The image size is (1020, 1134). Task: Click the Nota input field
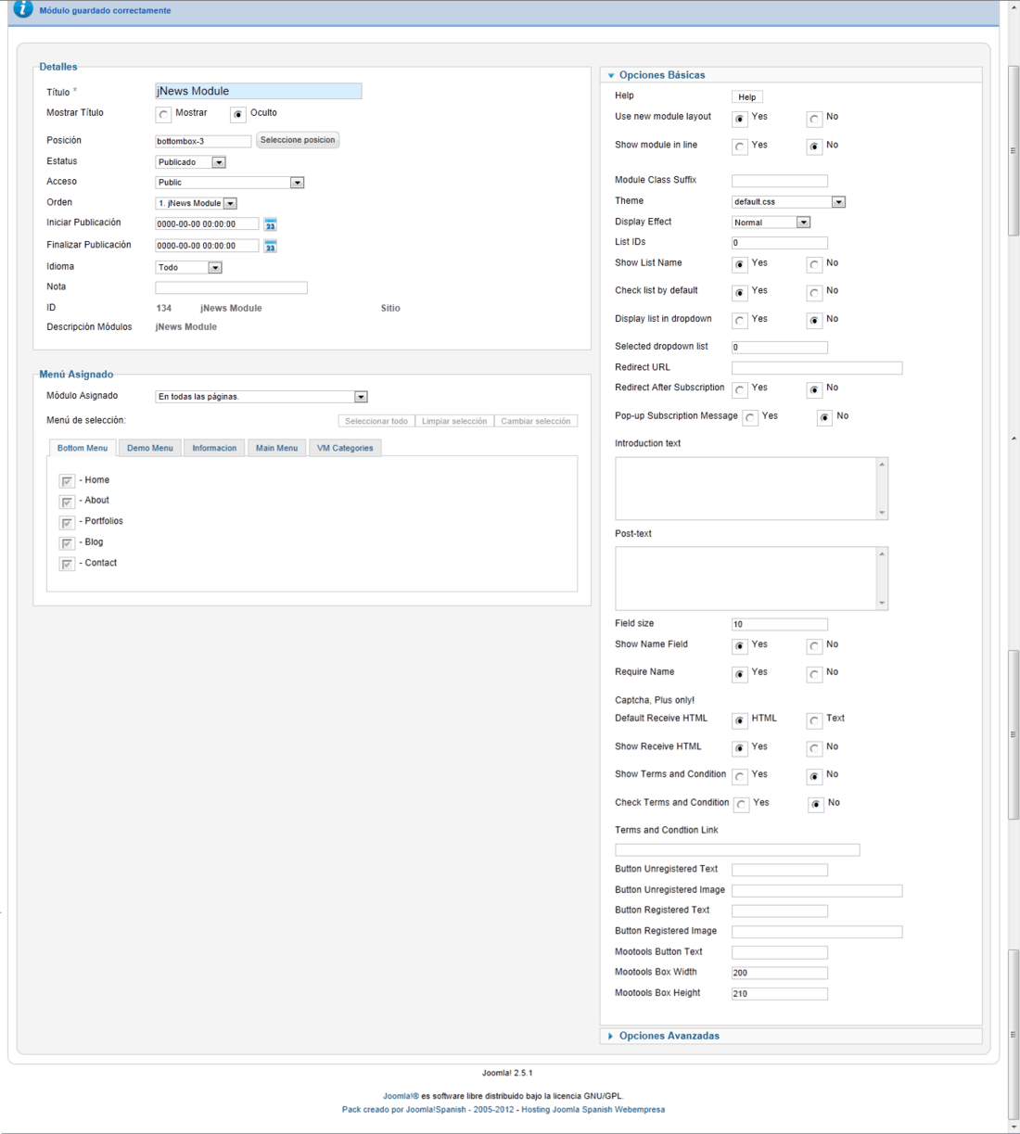tap(231, 287)
